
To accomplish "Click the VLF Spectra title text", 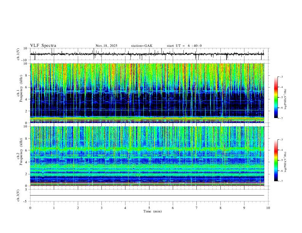I will (x=43, y=46).
